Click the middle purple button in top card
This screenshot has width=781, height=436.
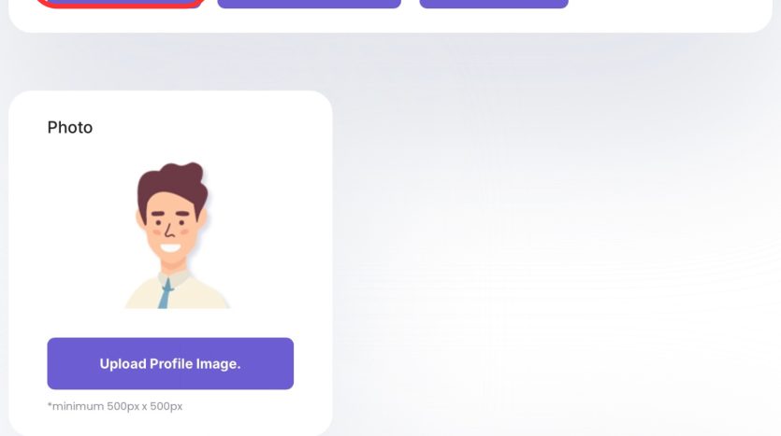coord(310,4)
